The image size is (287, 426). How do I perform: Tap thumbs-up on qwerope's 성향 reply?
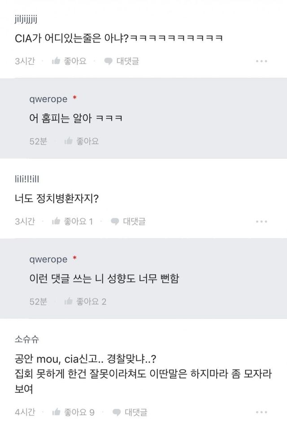(x=69, y=302)
